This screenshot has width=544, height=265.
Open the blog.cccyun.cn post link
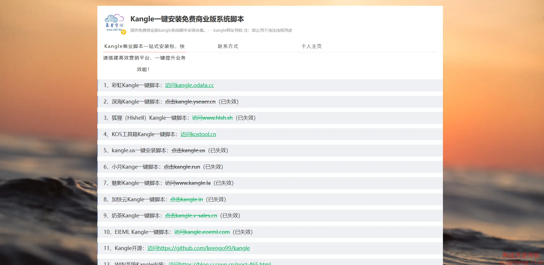click(x=220, y=263)
